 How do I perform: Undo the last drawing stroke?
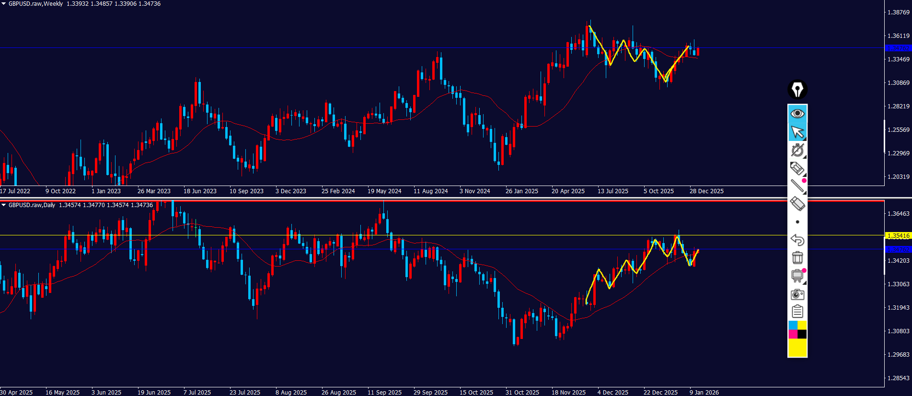[797, 240]
